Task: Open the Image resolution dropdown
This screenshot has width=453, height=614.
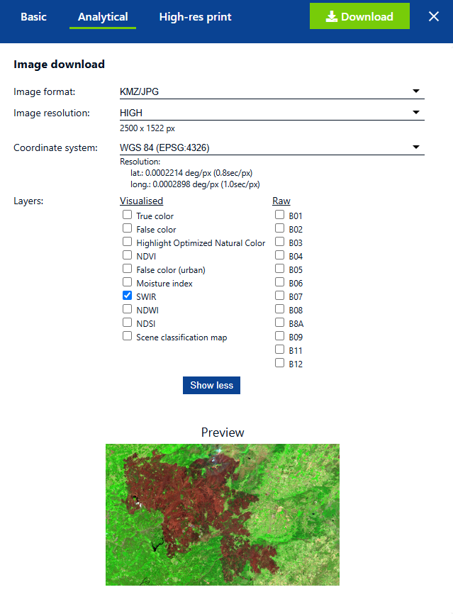Action: click(272, 112)
